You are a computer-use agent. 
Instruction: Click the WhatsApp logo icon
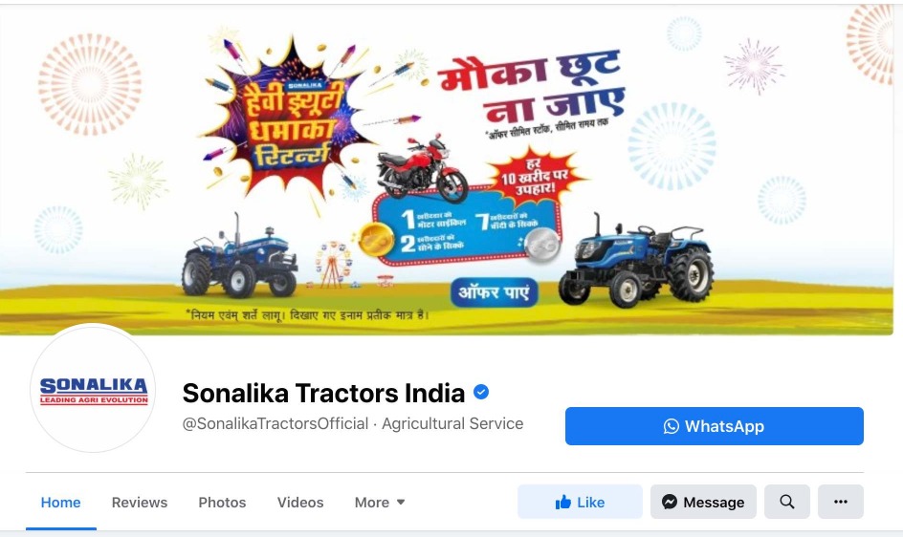[x=671, y=426]
